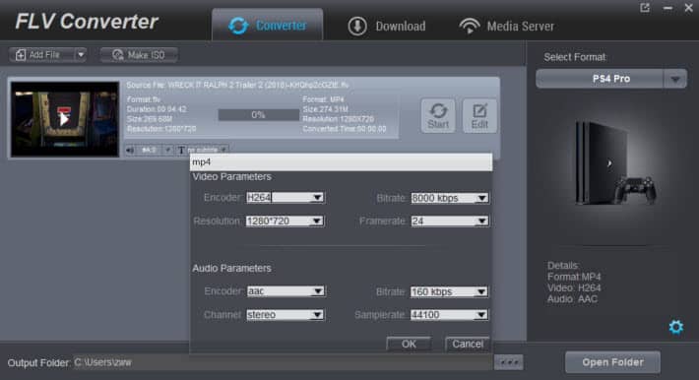Viewport: 699px width, 380px height.
Task: Click the Source File name text
Action: (237, 85)
